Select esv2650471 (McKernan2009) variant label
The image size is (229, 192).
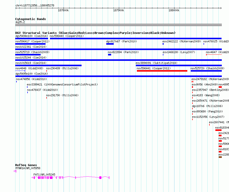[x=210, y=101]
